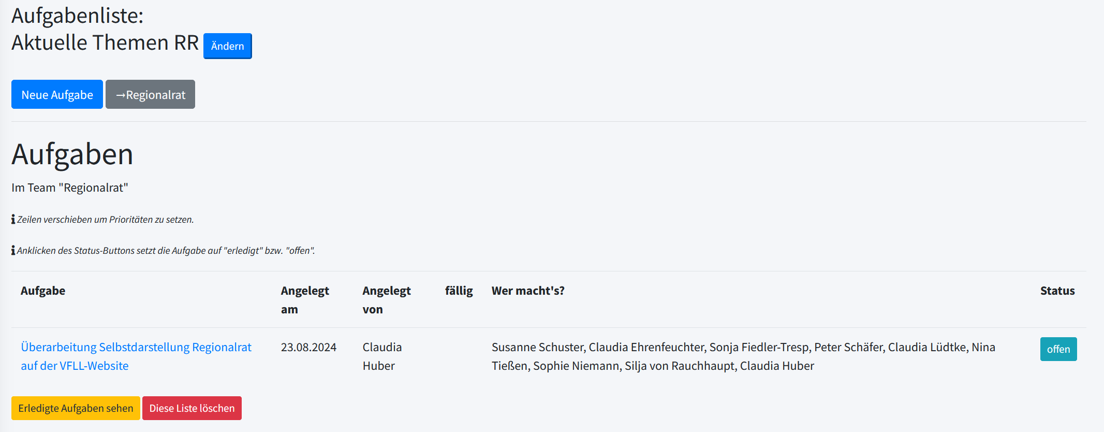Toggle the offen status button
This screenshot has height=432, width=1104.
1058,349
